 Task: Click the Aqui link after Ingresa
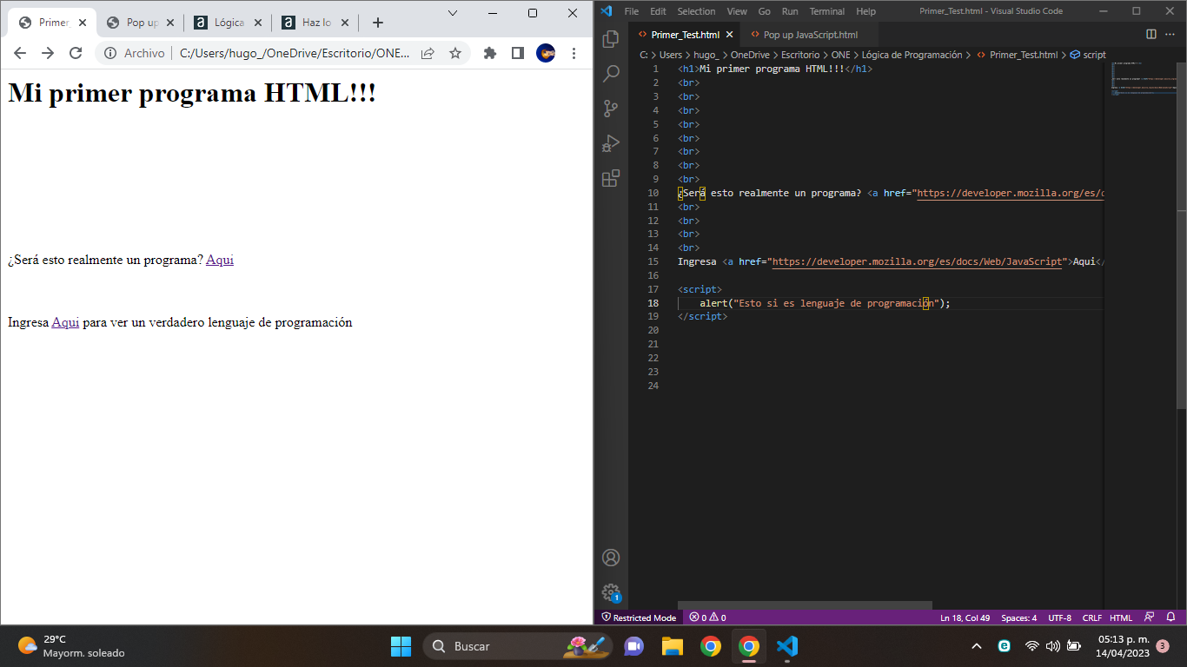(x=65, y=322)
